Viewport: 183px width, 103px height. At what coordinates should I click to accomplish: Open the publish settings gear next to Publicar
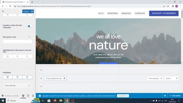click(32, 11)
